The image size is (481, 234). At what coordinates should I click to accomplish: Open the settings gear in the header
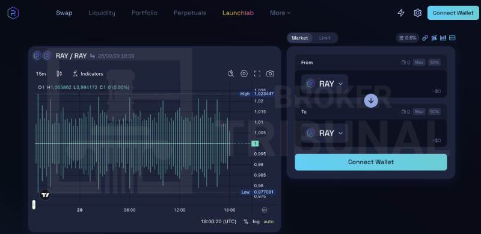click(x=417, y=13)
